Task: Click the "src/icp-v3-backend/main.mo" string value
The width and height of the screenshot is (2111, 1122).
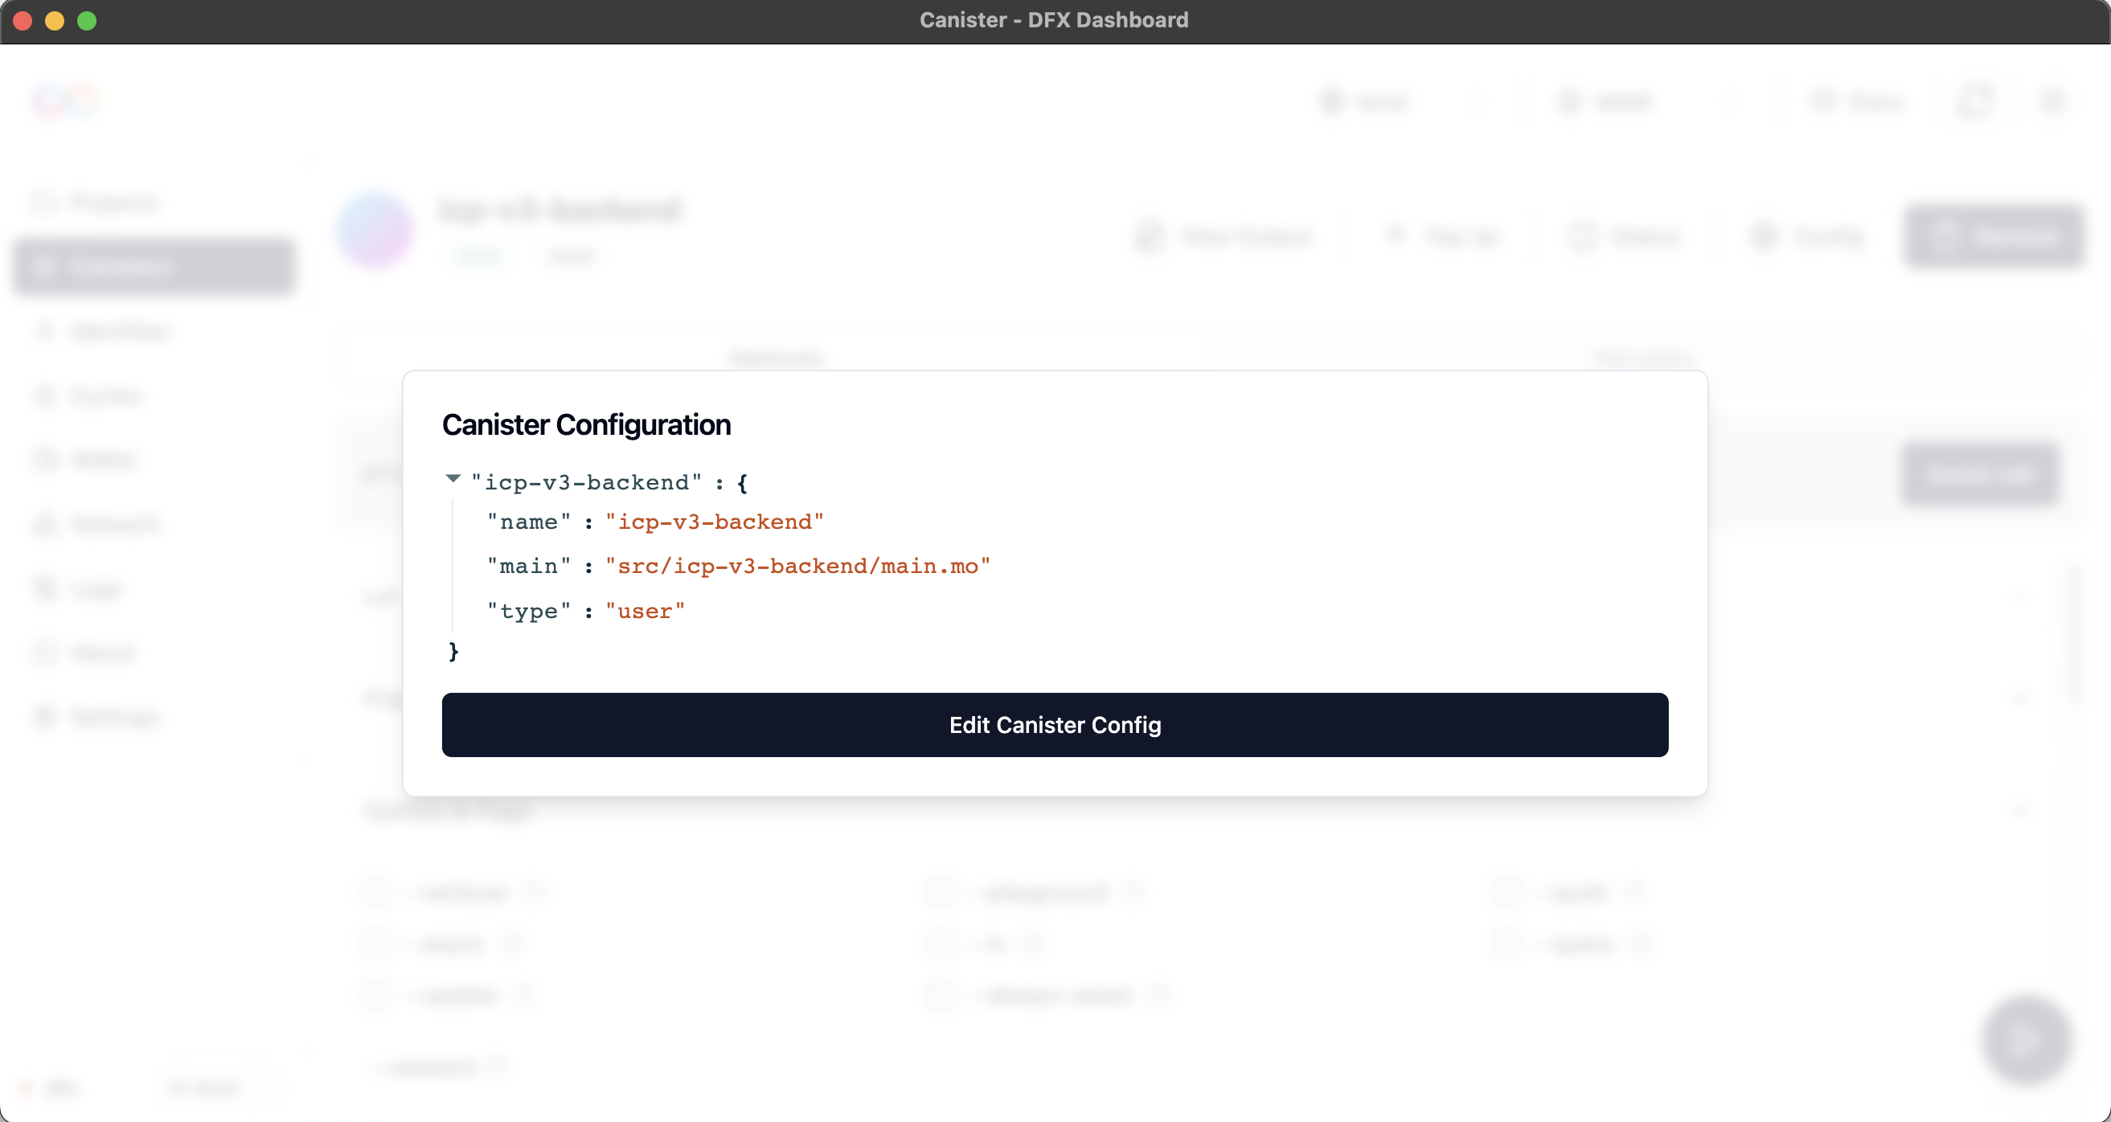Action: (797, 567)
